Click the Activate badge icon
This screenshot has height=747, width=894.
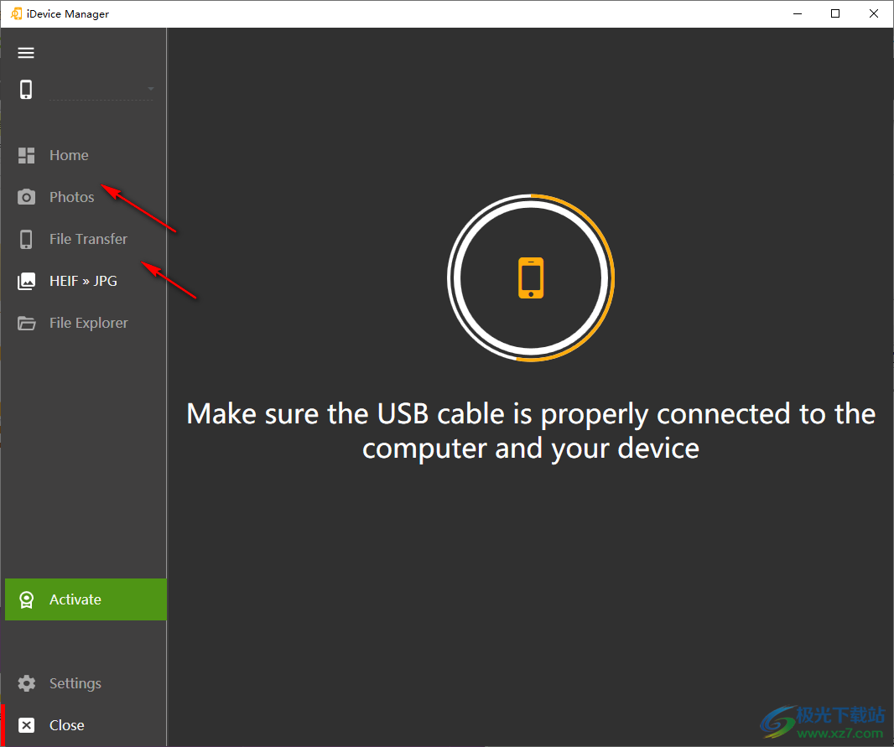[26, 599]
